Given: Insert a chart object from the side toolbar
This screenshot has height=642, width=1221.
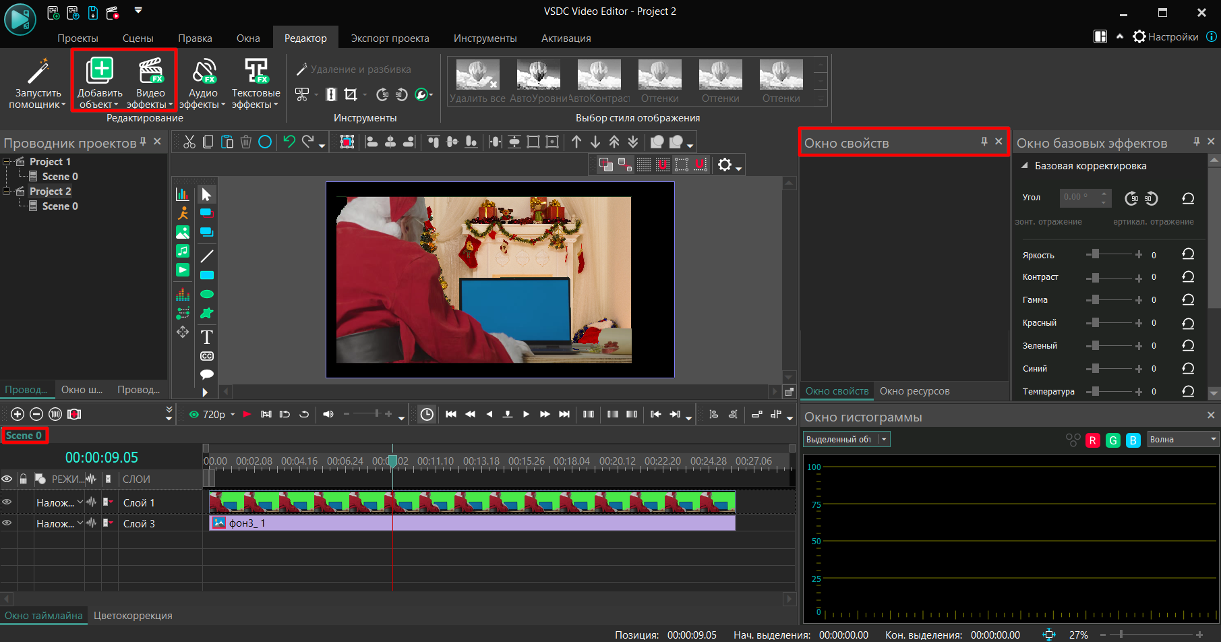Looking at the screenshot, I should click(183, 194).
